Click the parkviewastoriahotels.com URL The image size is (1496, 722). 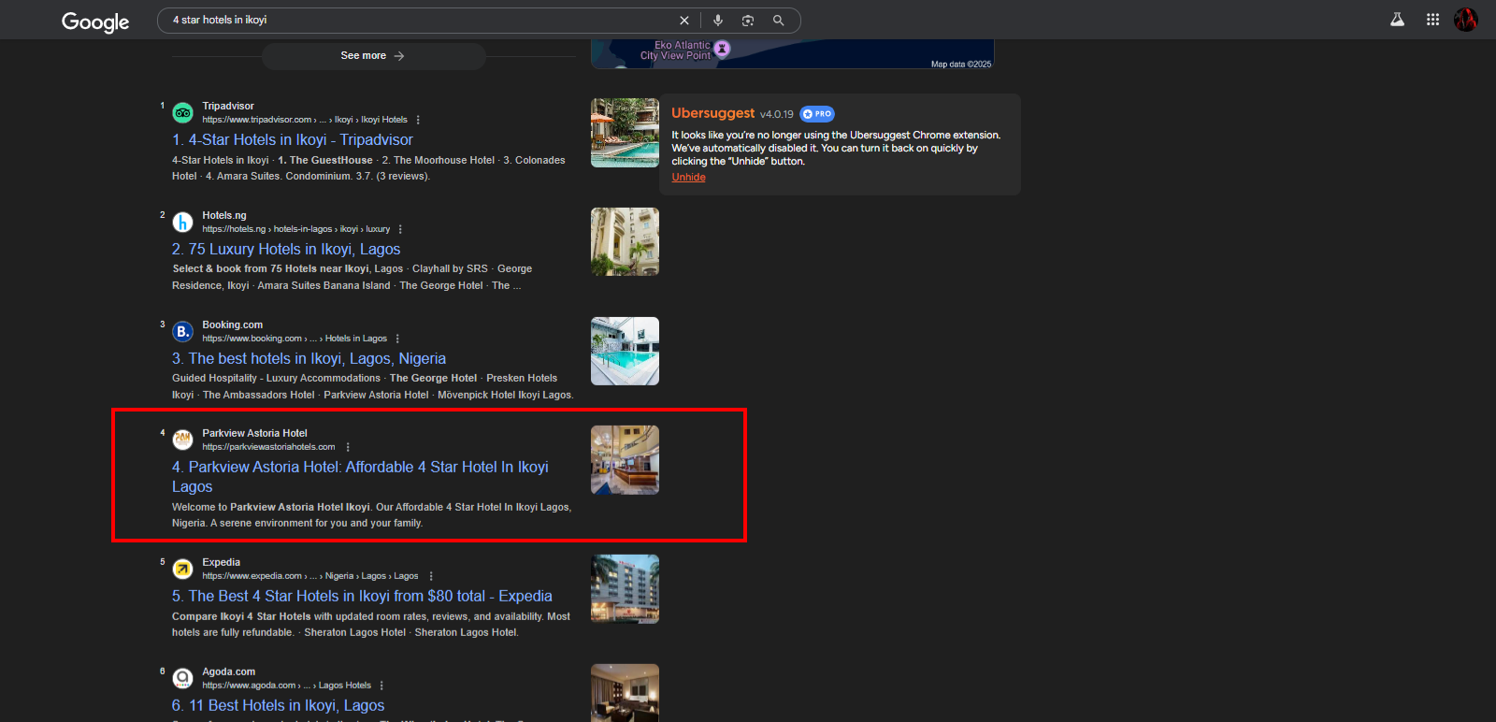click(268, 447)
